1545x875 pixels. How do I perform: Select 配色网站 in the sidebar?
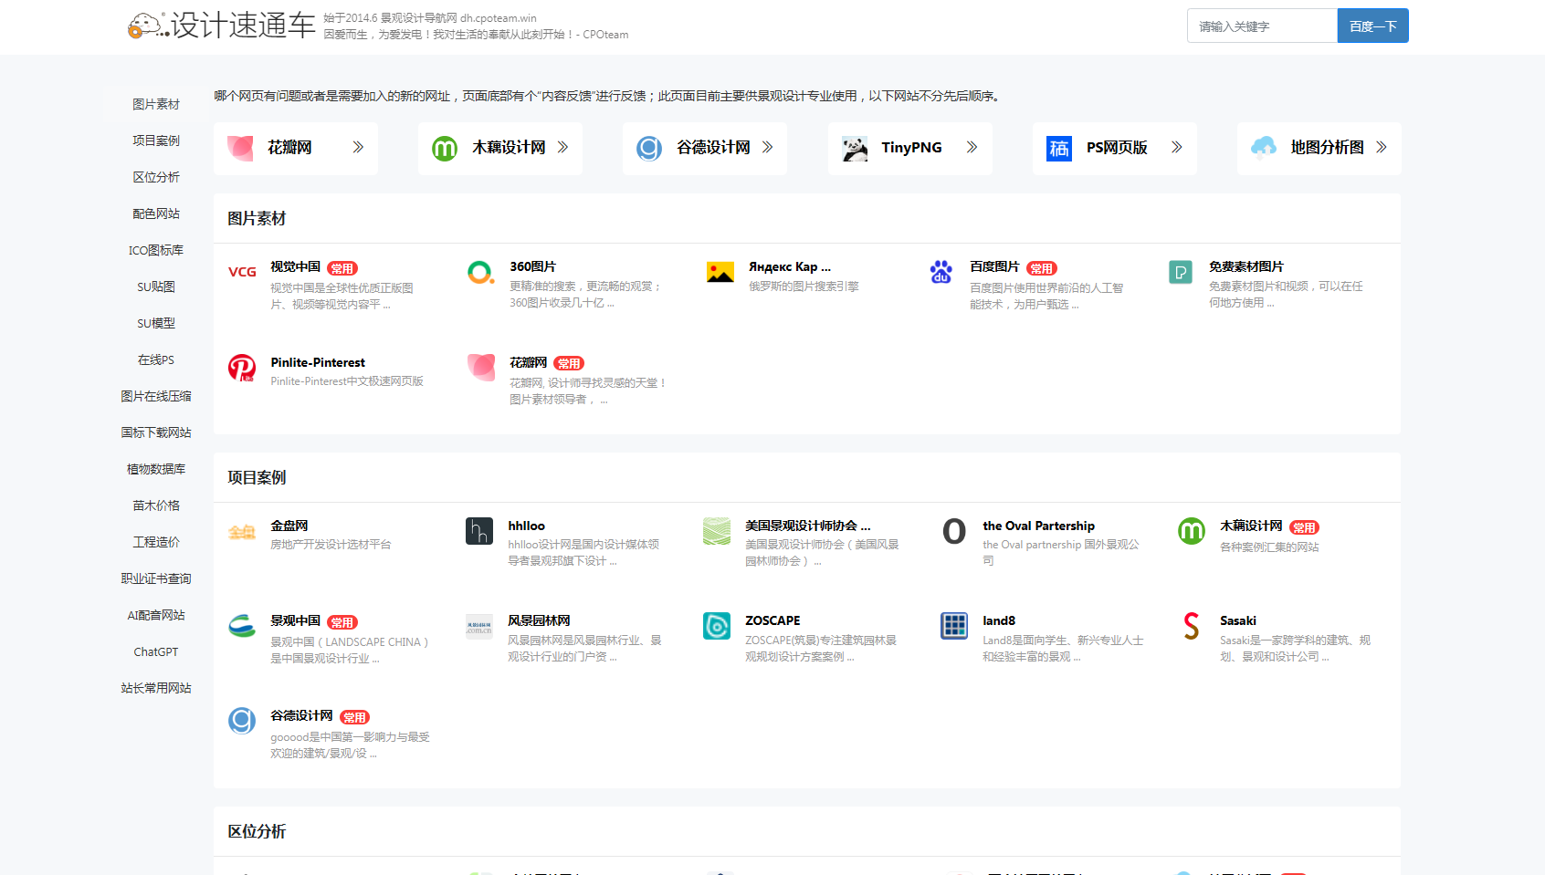[156, 214]
